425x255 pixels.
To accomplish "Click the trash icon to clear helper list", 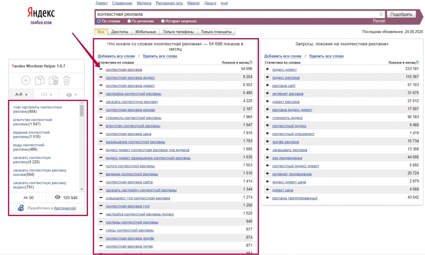I will coord(66,80).
